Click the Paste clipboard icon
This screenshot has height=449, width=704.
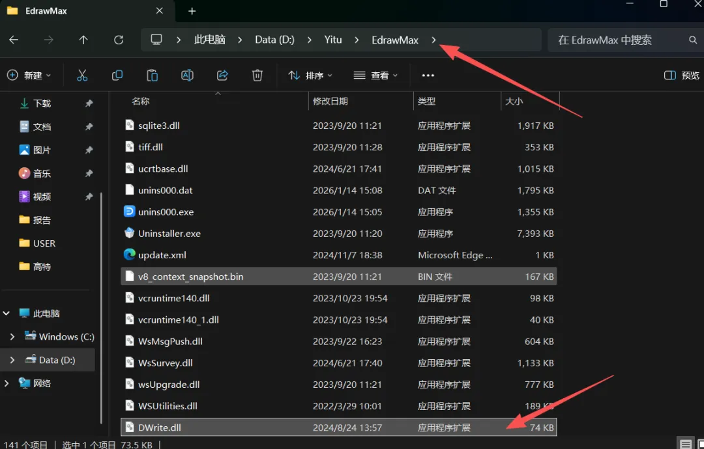pos(152,75)
